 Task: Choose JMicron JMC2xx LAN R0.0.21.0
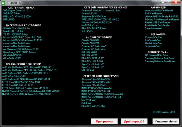coord(97,22)
